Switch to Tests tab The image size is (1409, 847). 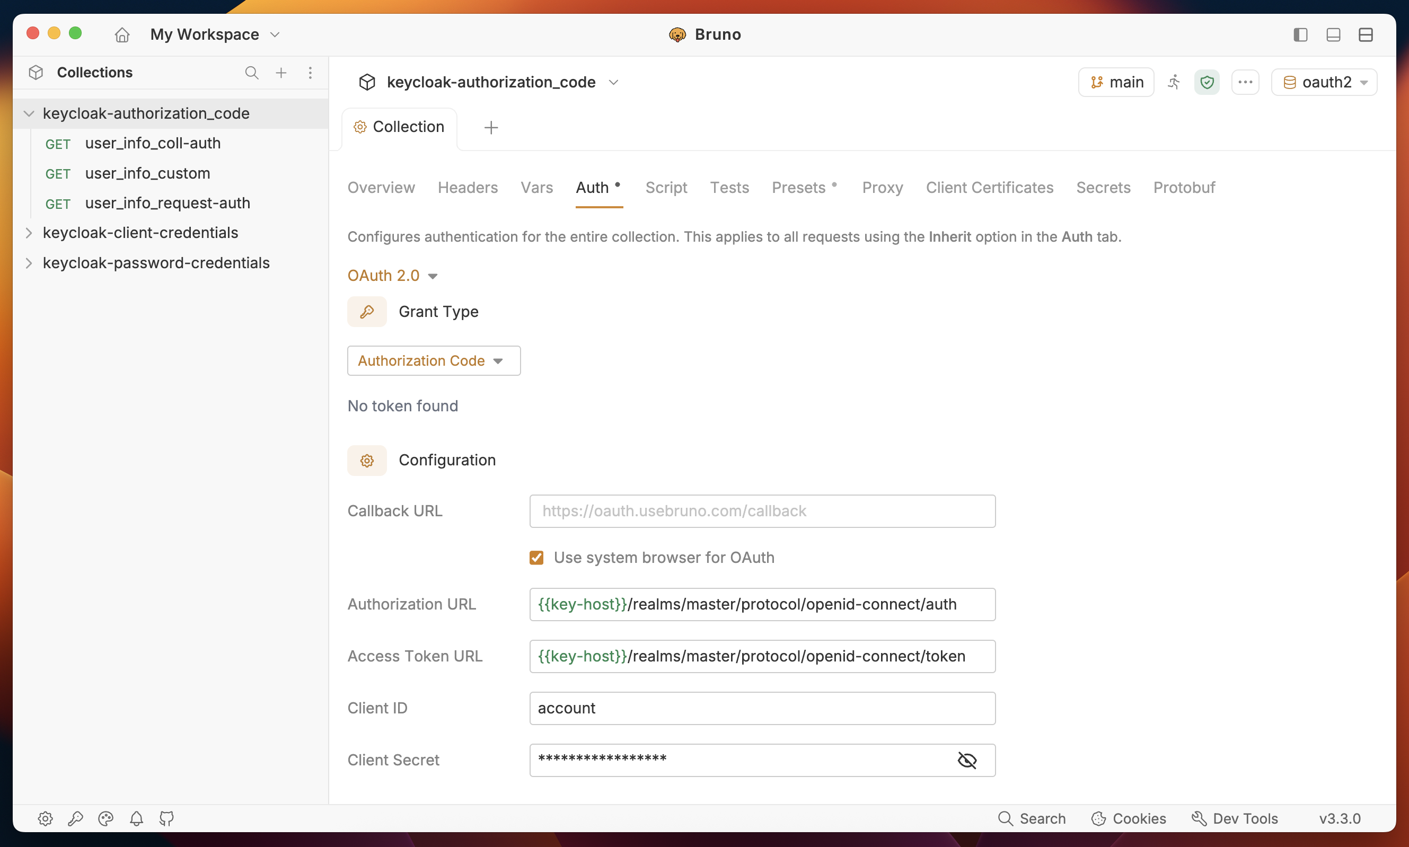coord(729,188)
